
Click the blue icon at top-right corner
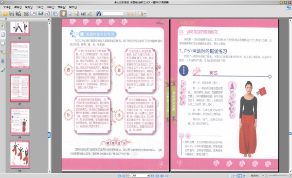(x=289, y=7)
